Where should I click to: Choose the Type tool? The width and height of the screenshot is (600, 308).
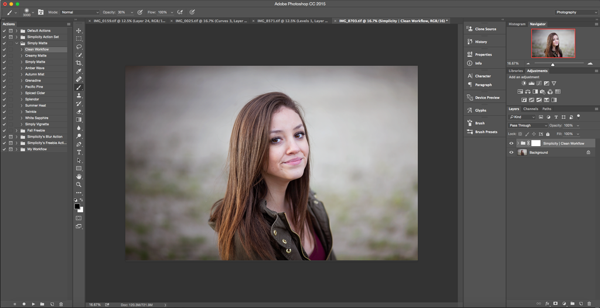coord(79,152)
